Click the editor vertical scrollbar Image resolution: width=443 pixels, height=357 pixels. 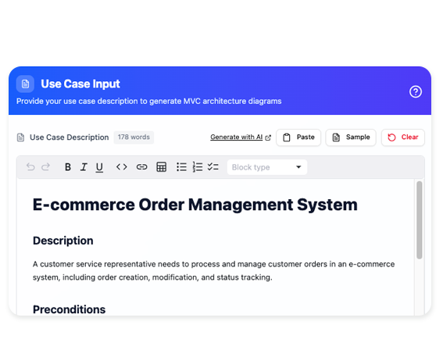click(x=420, y=220)
